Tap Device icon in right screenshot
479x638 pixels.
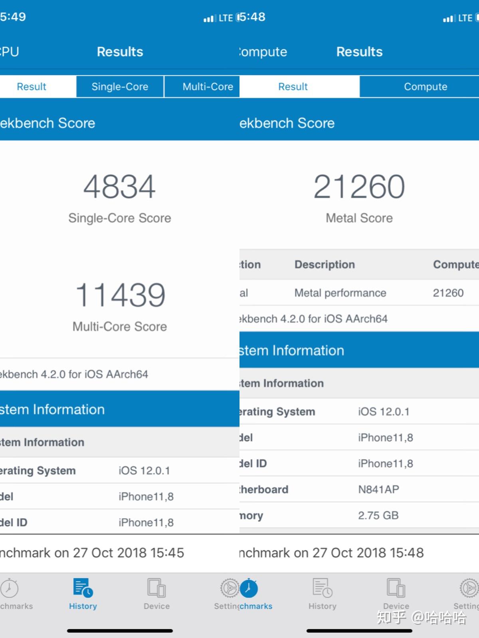396,588
